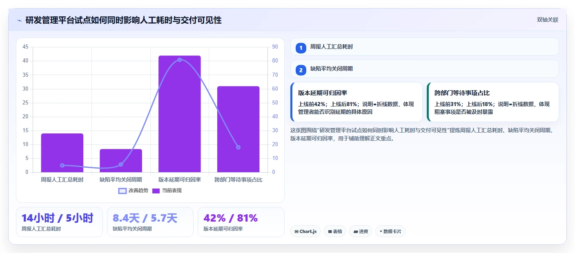The height and width of the screenshot is (253, 575).
Task: Click the x-axis label 跨部门等待事项占比
Action: [x=238, y=180]
